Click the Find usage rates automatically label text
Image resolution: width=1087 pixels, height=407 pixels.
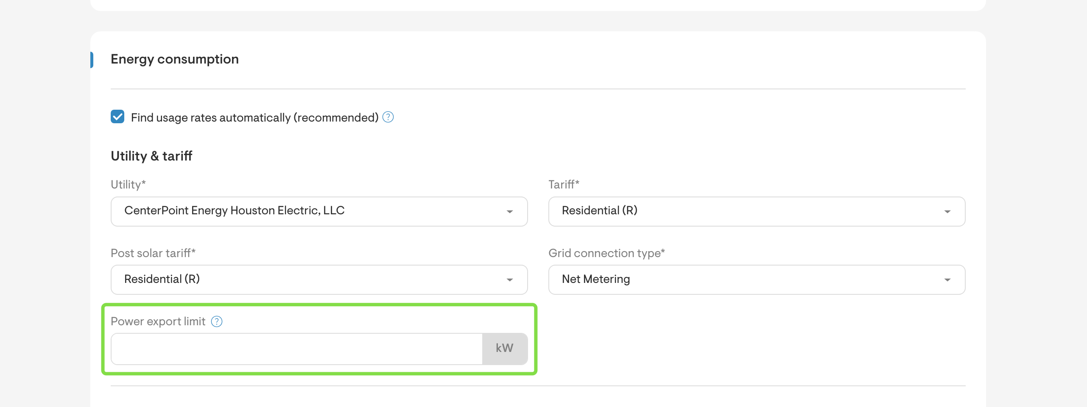tap(254, 118)
